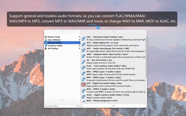Viewport: 186px width, 116px height.
Task: Click the User Defined person icon
Action: pos(46,40)
